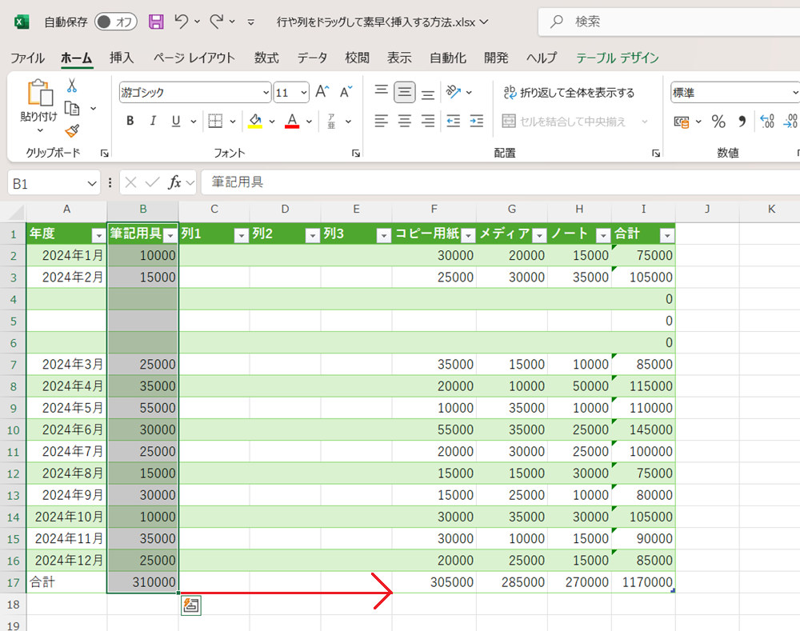Image resolution: width=800 pixels, height=631 pixels.
Task: Expand the font size 11 dropdown
Action: click(303, 92)
